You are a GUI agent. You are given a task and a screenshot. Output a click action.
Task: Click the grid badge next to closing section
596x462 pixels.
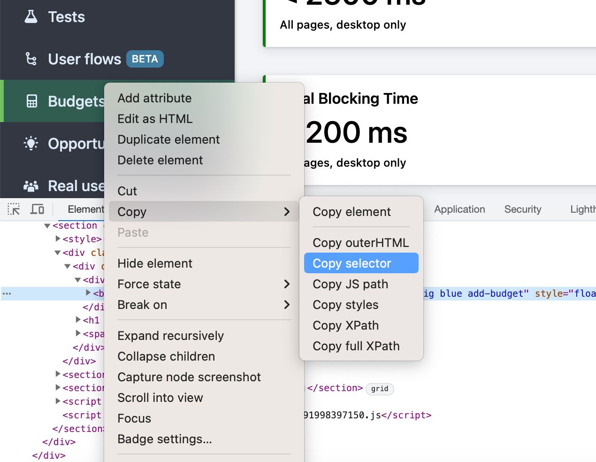pyautogui.click(x=380, y=389)
